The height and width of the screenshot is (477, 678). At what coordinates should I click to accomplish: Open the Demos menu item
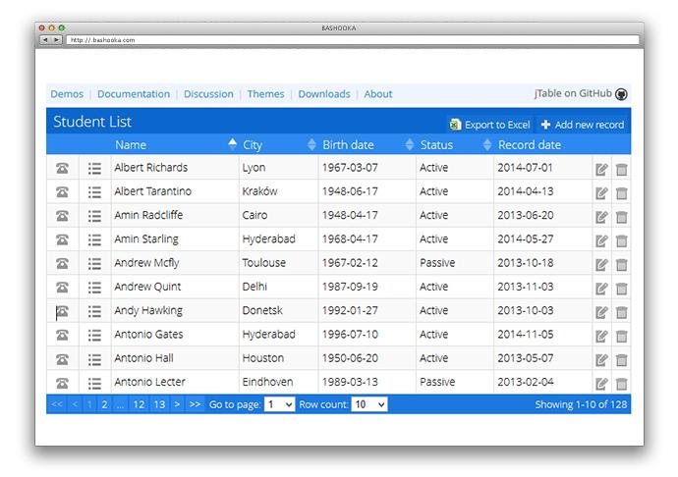pyautogui.click(x=67, y=94)
